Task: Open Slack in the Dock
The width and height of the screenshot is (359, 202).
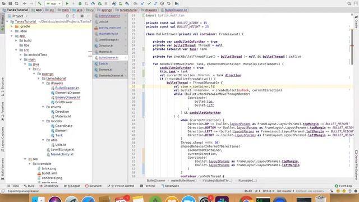Action: coord(222,199)
